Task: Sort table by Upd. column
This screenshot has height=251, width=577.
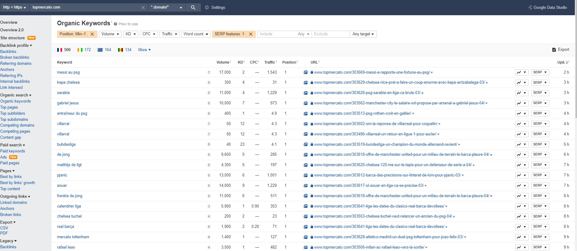Action: [x=562, y=62]
